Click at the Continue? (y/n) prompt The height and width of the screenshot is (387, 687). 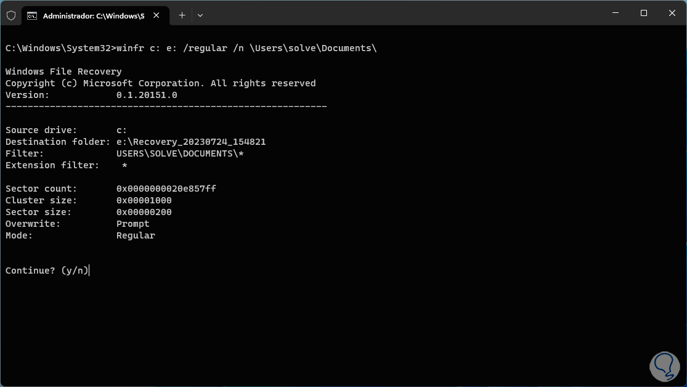(47, 271)
